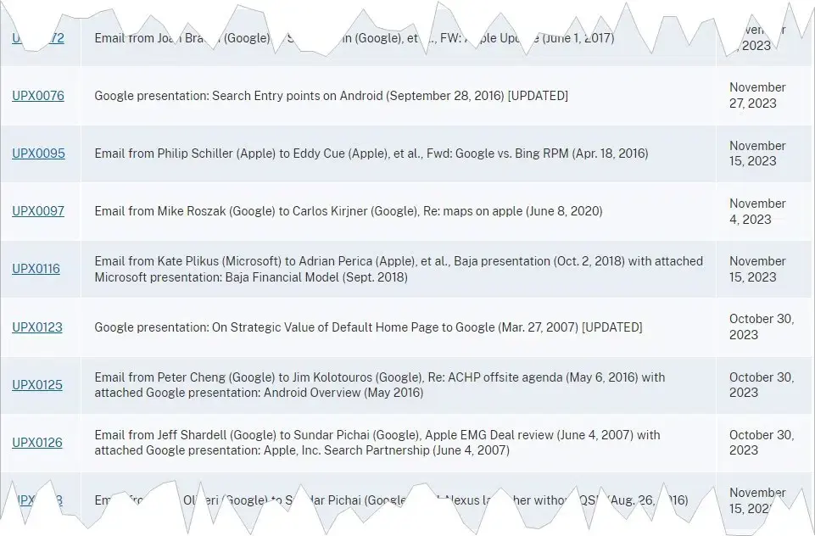Open the UPX0076 exhibit link
815x536 pixels.
click(37, 96)
